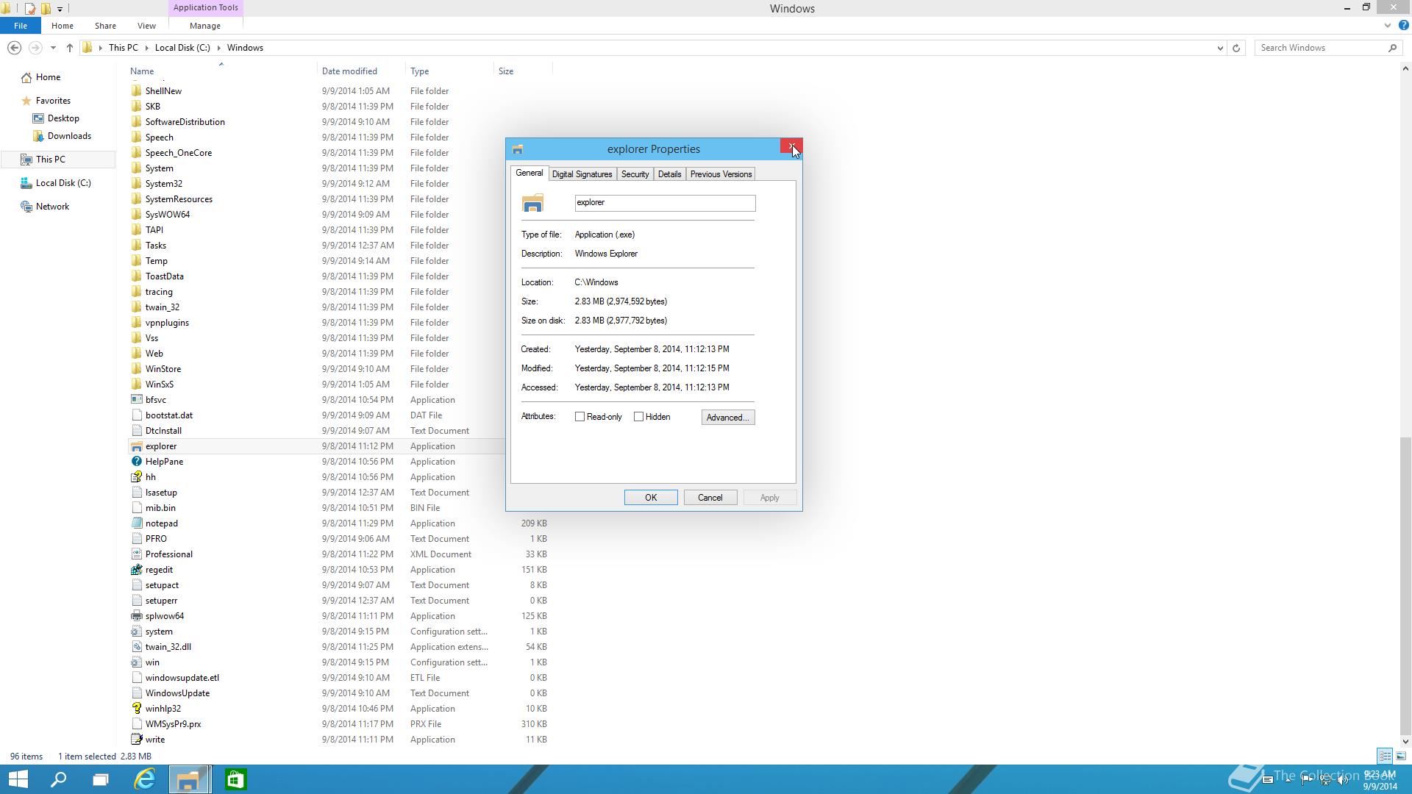Open the Help question mark icon

click(x=1403, y=25)
